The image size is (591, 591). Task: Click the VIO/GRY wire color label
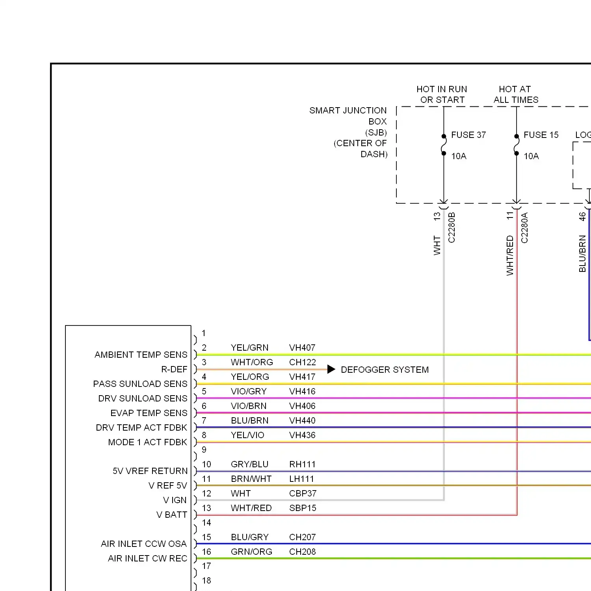pos(249,391)
